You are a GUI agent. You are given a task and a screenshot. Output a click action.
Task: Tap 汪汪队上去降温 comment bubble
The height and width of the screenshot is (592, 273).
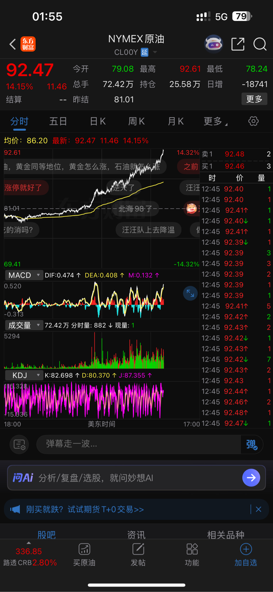coord(148,230)
